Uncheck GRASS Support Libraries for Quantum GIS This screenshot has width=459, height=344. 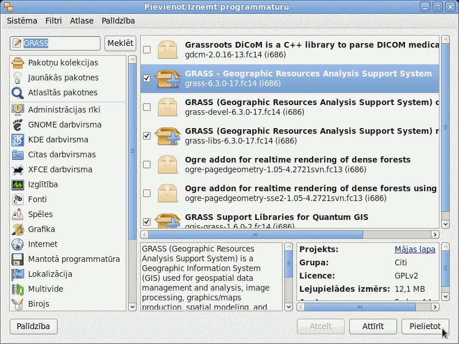(x=146, y=222)
